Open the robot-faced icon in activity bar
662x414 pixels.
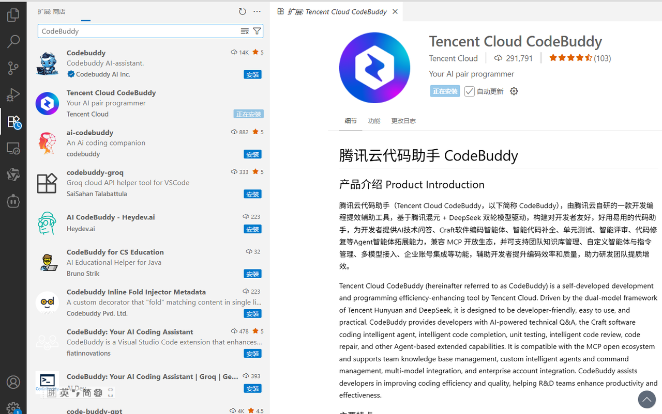point(13,201)
